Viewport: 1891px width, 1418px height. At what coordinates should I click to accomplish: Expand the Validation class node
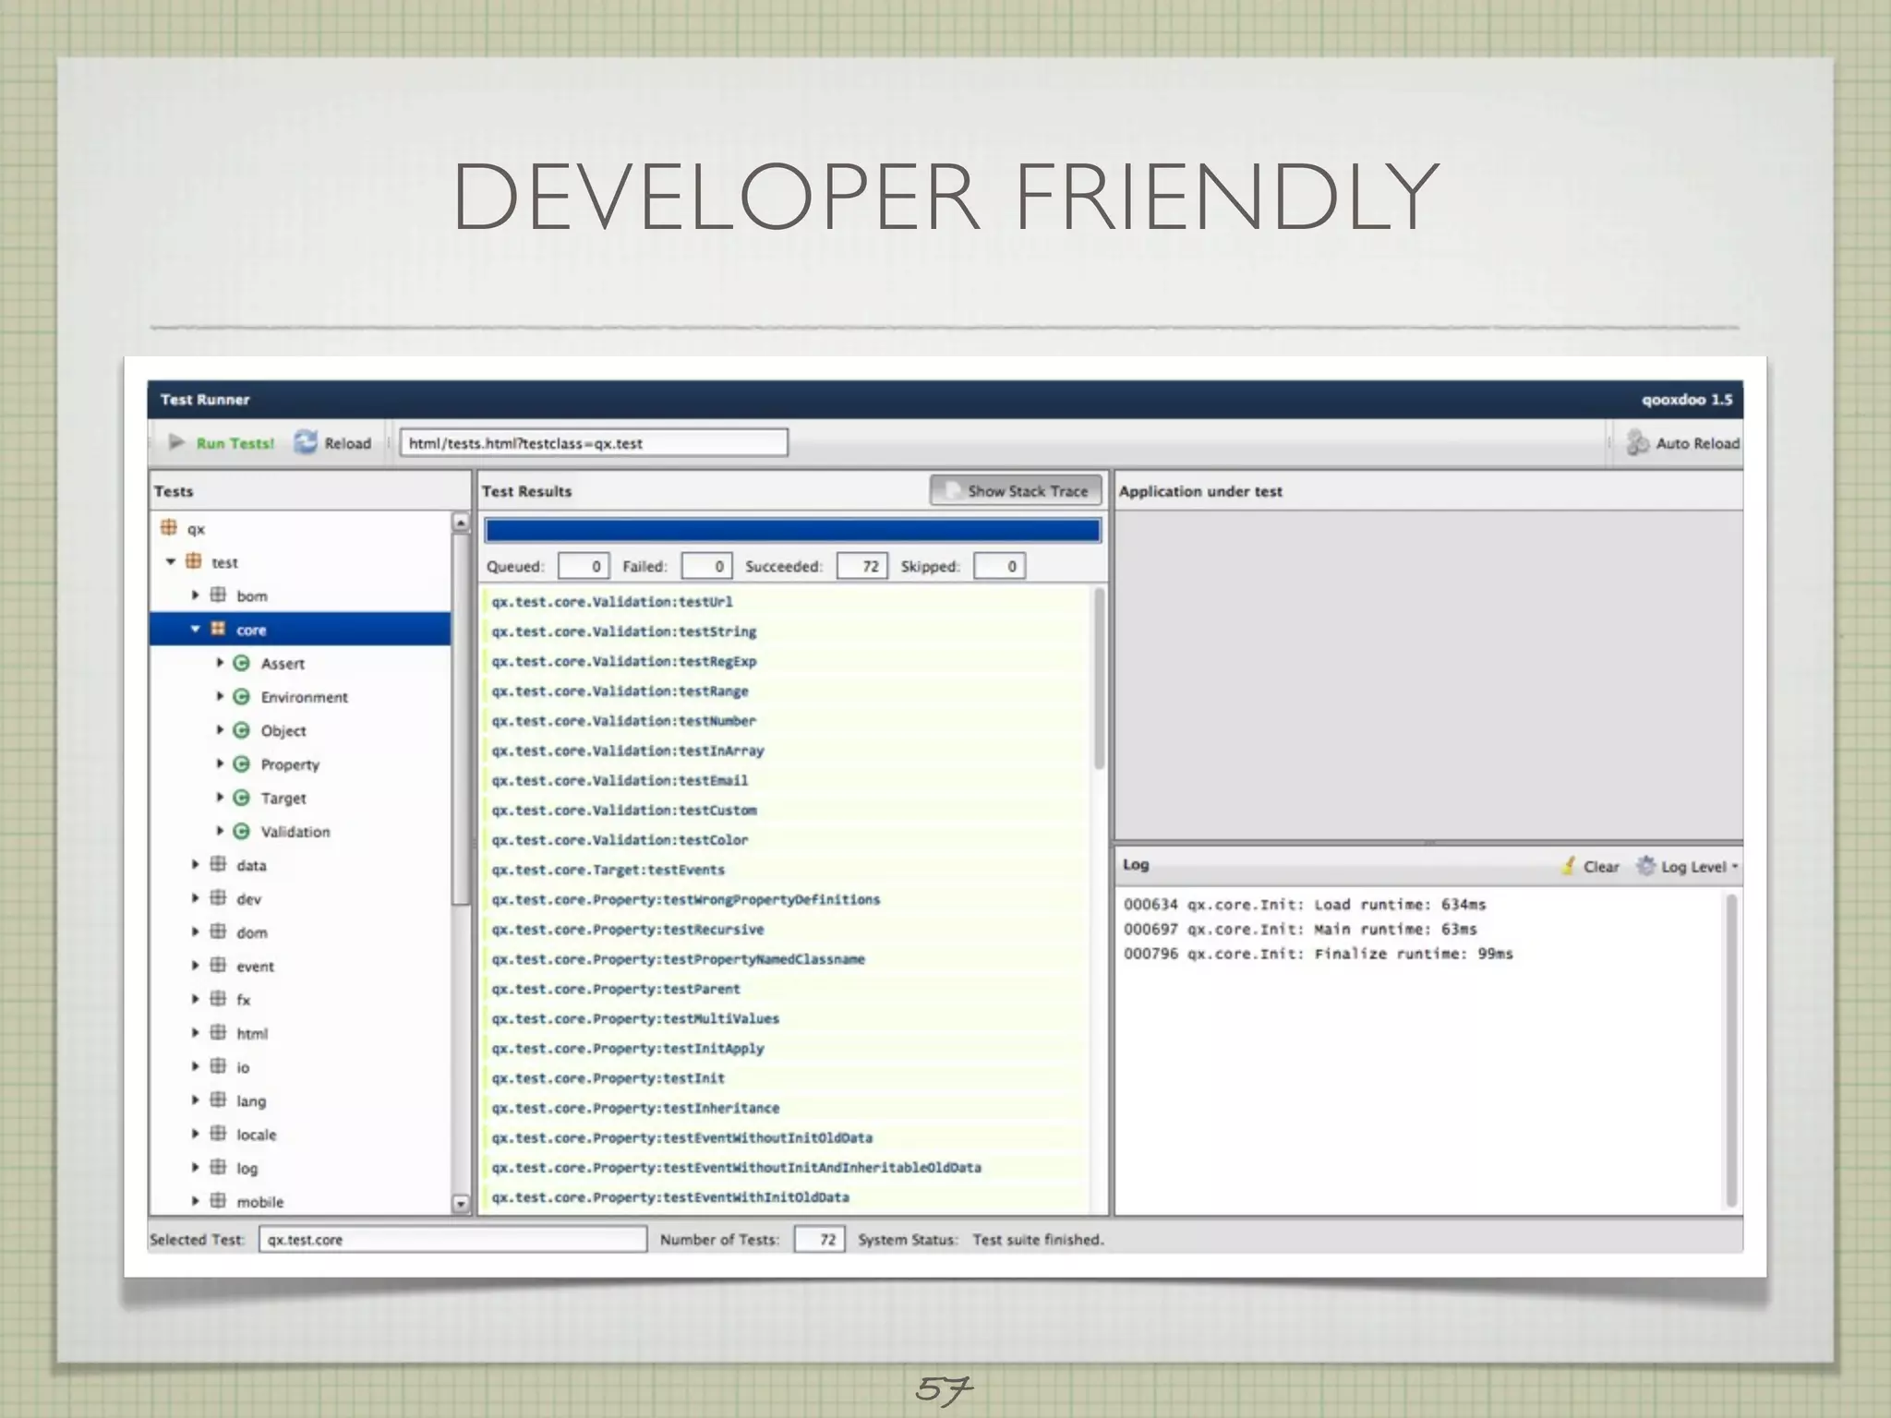tap(220, 831)
